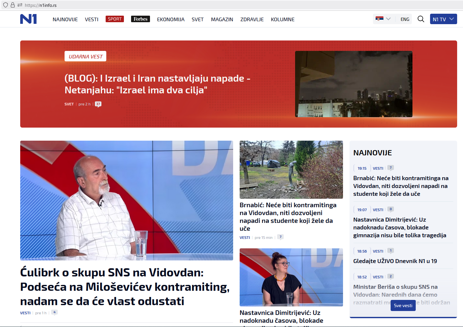Open center Nastavnica Dimitrijević headline

[x=281, y=317]
